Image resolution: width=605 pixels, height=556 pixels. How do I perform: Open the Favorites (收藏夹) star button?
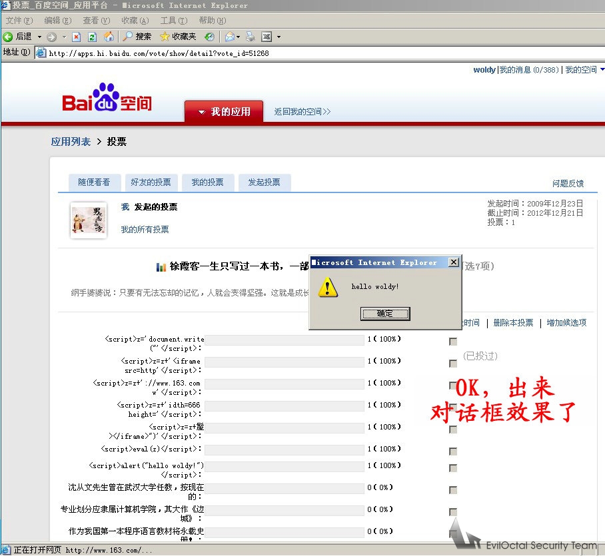(x=179, y=37)
